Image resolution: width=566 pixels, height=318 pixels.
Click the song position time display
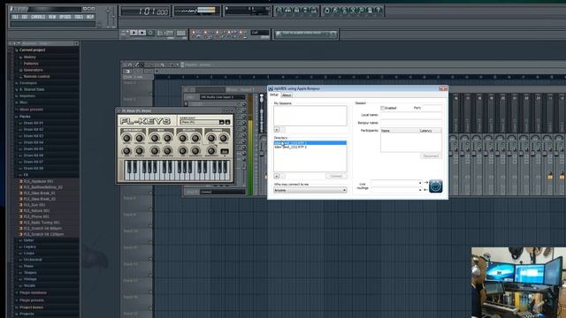click(x=145, y=11)
